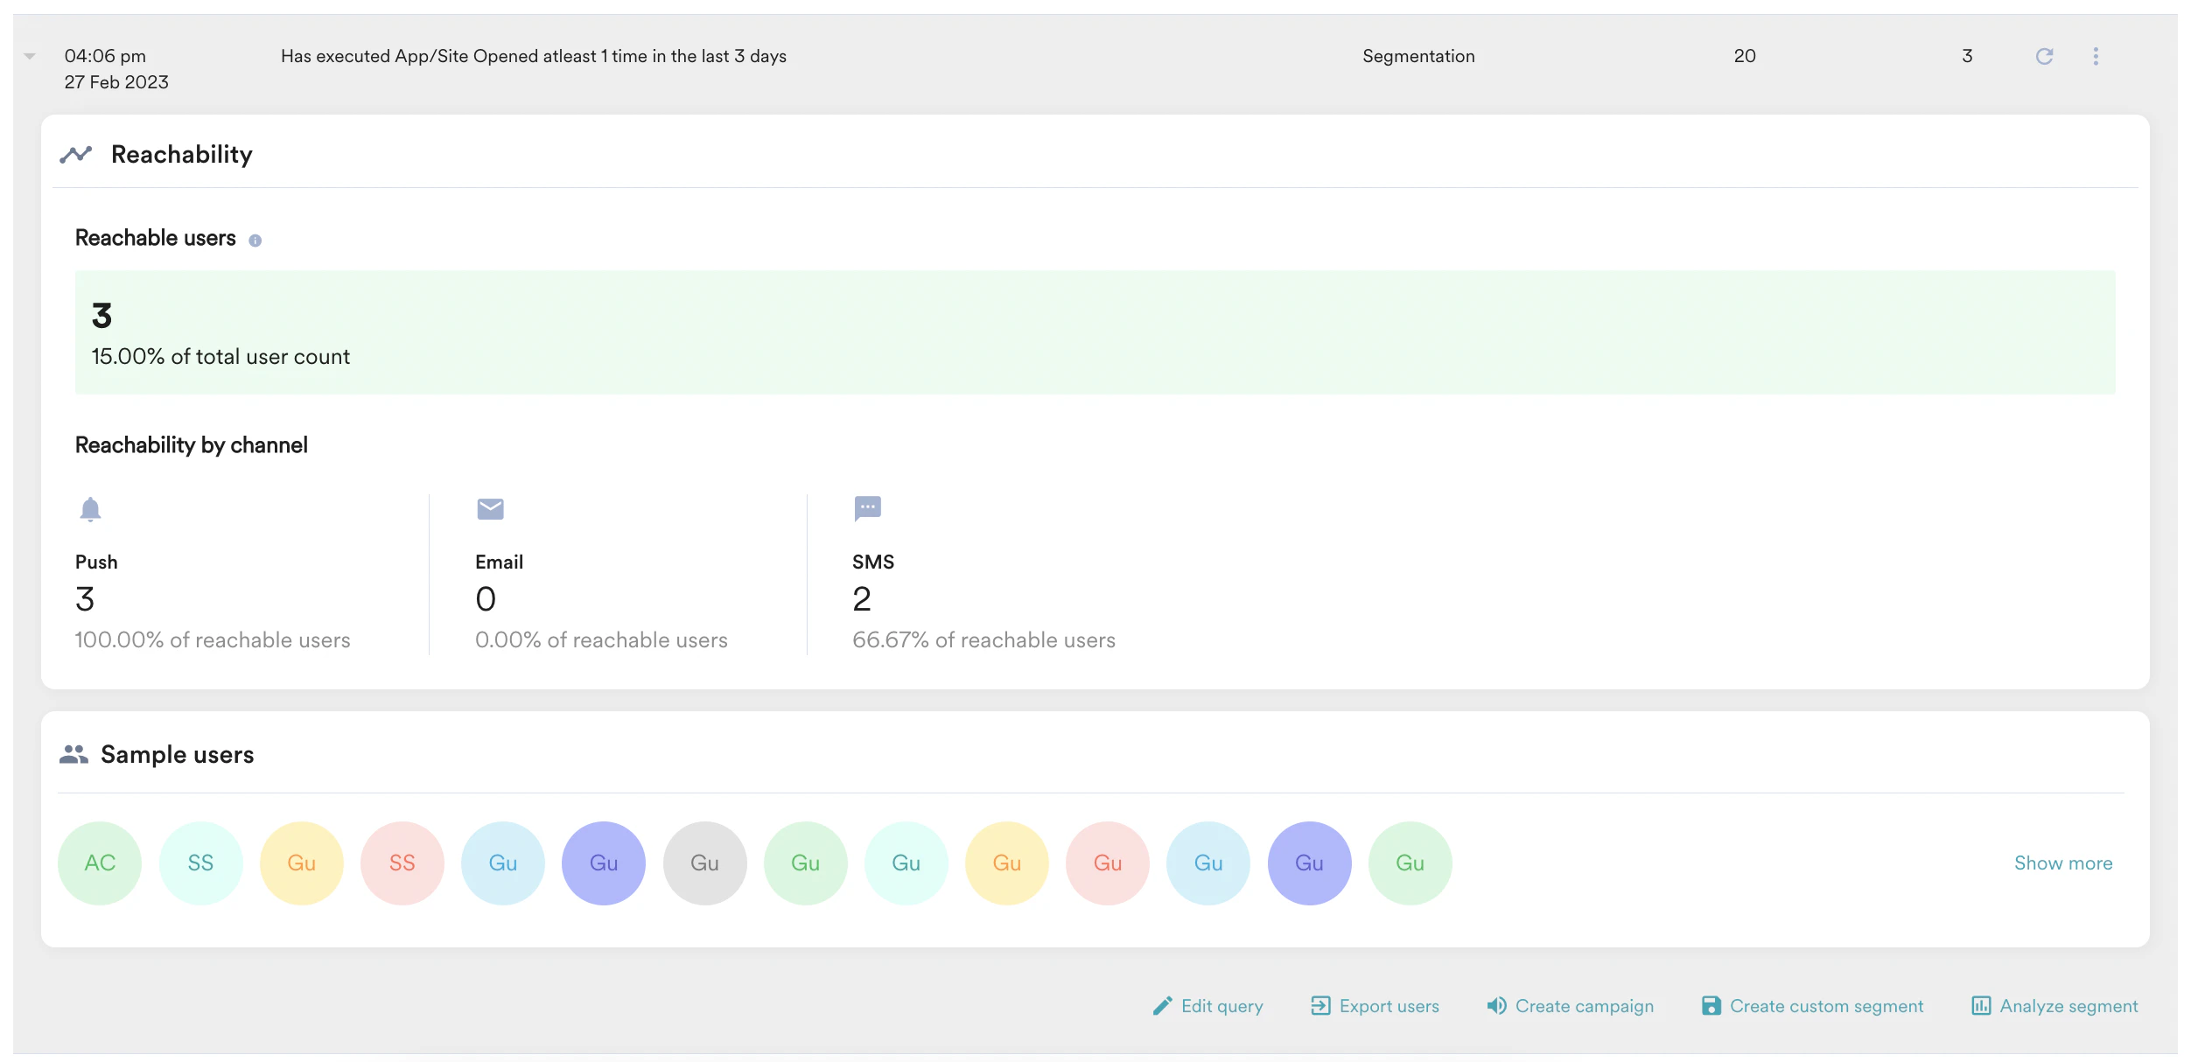This screenshot has width=2191, height=1062.
Task: Click the Sample users people icon
Action: pyautogui.click(x=74, y=753)
